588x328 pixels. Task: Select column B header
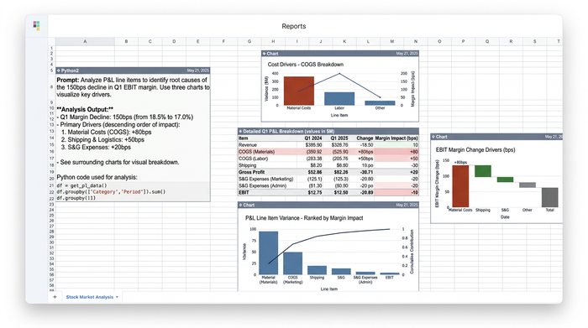click(126, 41)
